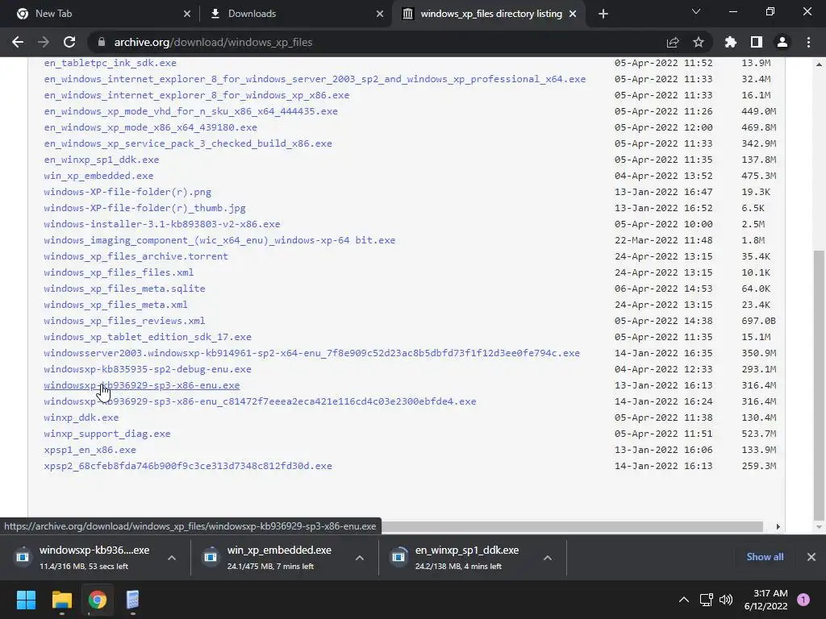Click Show all downloads
This screenshot has width=826, height=619.
[765, 557]
